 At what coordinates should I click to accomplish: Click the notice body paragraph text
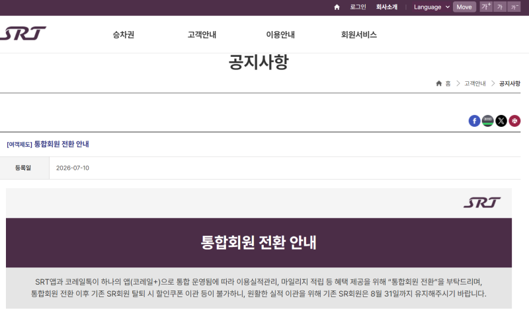pos(259,287)
